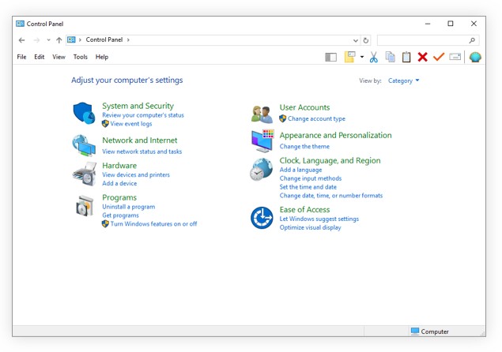
Task: Click the Uninstall a program link
Action: [128, 207]
